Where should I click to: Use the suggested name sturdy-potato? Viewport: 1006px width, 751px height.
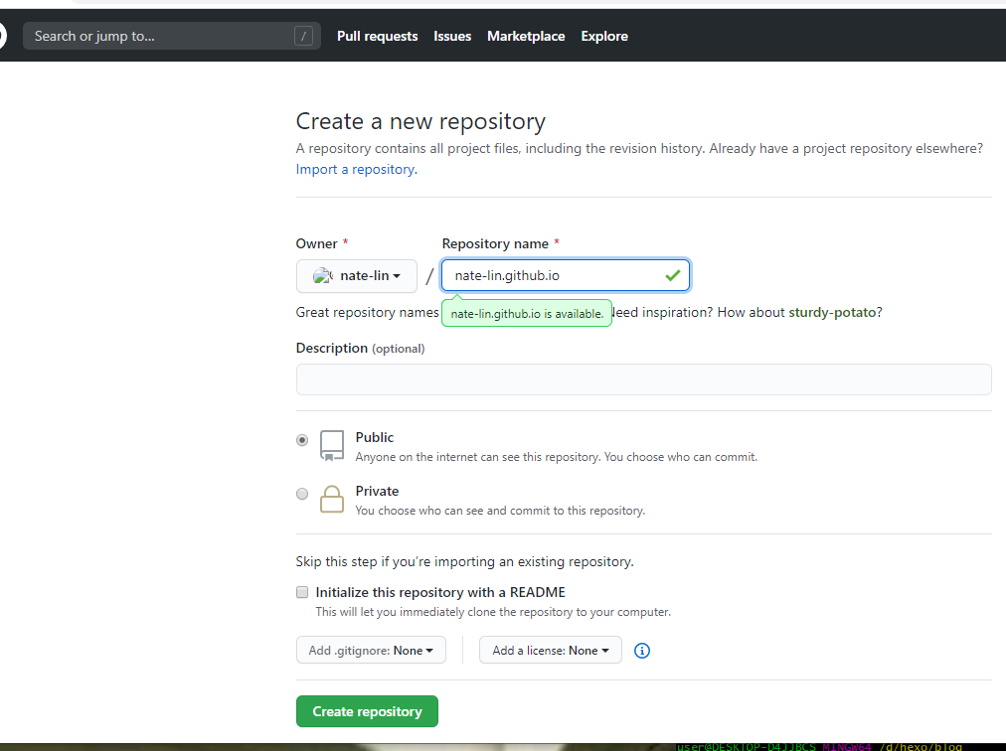[x=832, y=312]
